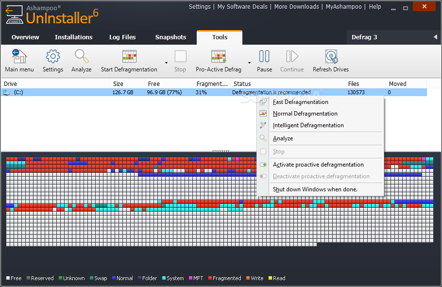Screen dimensions: 442x287
Task: Click the Reserved legend label
Action: coord(42,278)
